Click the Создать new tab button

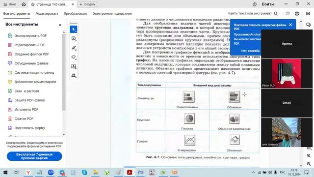coord(87,4)
